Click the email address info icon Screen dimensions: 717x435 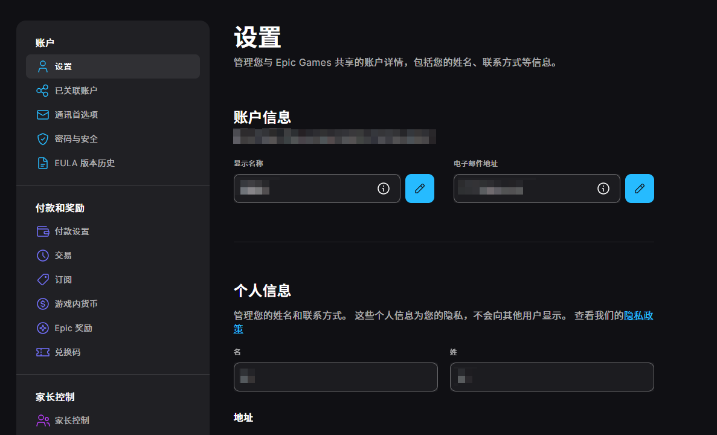pos(603,188)
